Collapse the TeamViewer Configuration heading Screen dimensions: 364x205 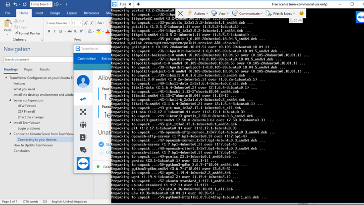pos(6,78)
